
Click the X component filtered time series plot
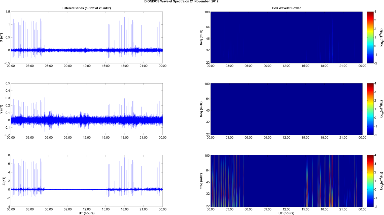coord(87,37)
